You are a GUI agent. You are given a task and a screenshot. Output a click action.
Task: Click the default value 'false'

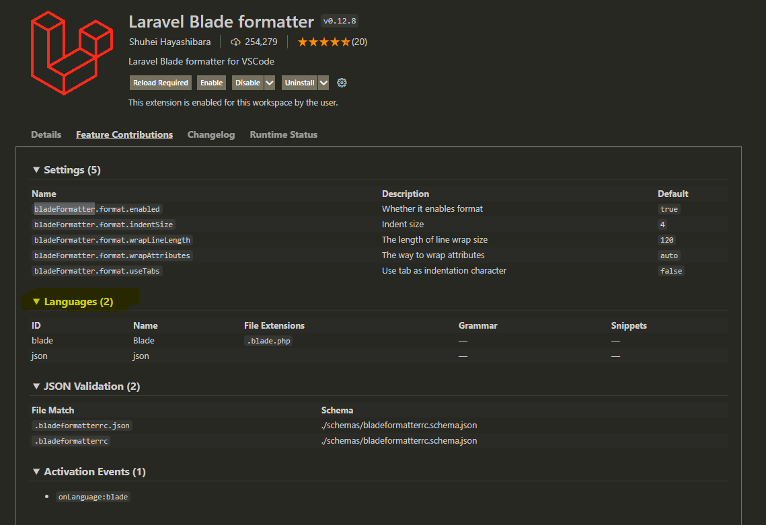tap(671, 271)
